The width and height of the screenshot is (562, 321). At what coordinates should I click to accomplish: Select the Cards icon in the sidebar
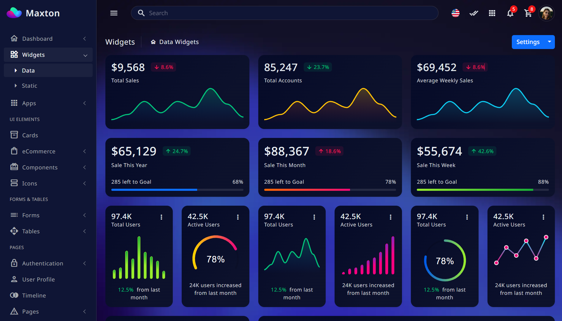pyautogui.click(x=14, y=135)
